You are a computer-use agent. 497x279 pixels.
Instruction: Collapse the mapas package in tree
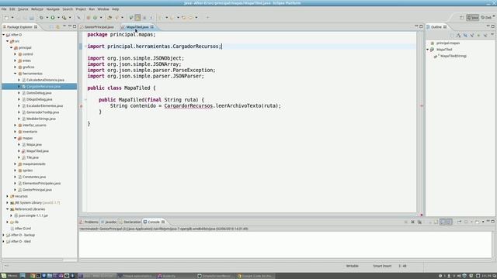(x=15, y=138)
